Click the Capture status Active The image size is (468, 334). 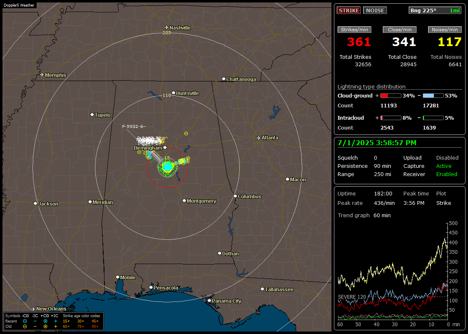(444, 166)
